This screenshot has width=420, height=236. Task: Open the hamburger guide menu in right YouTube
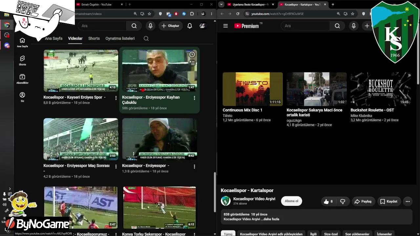[225, 26]
